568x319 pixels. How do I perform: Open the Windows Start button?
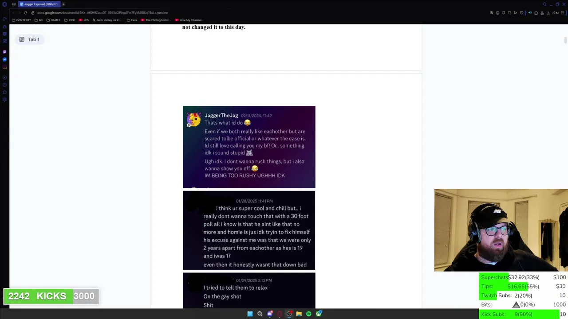coord(250,314)
